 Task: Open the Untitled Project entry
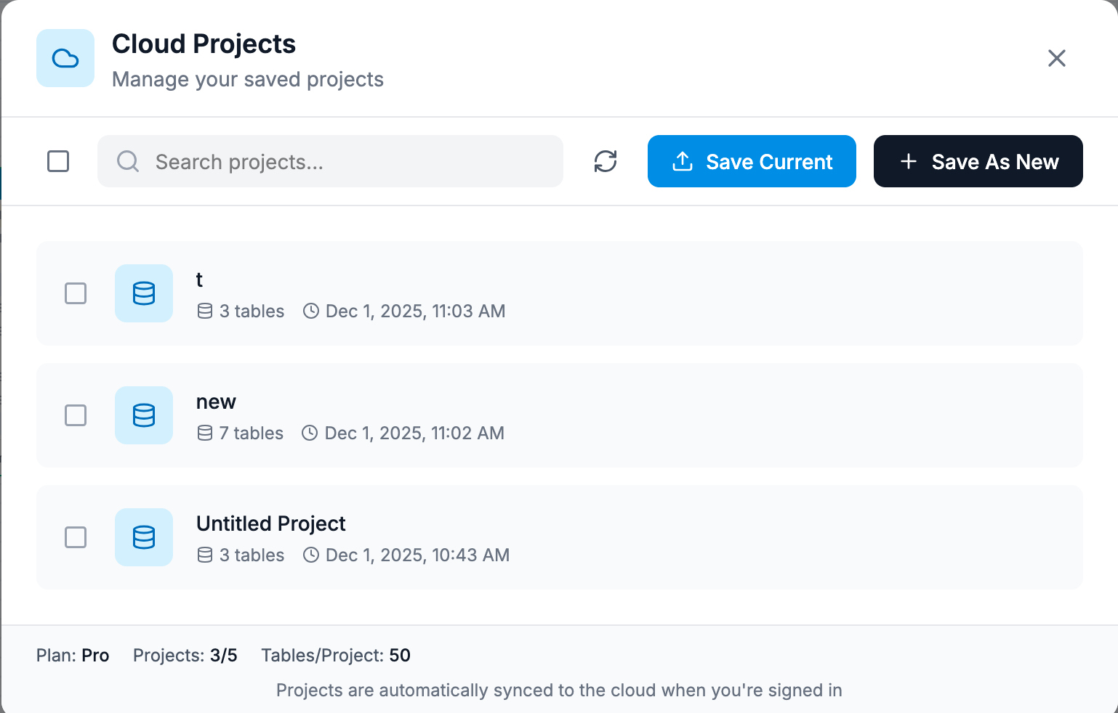(270, 524)
